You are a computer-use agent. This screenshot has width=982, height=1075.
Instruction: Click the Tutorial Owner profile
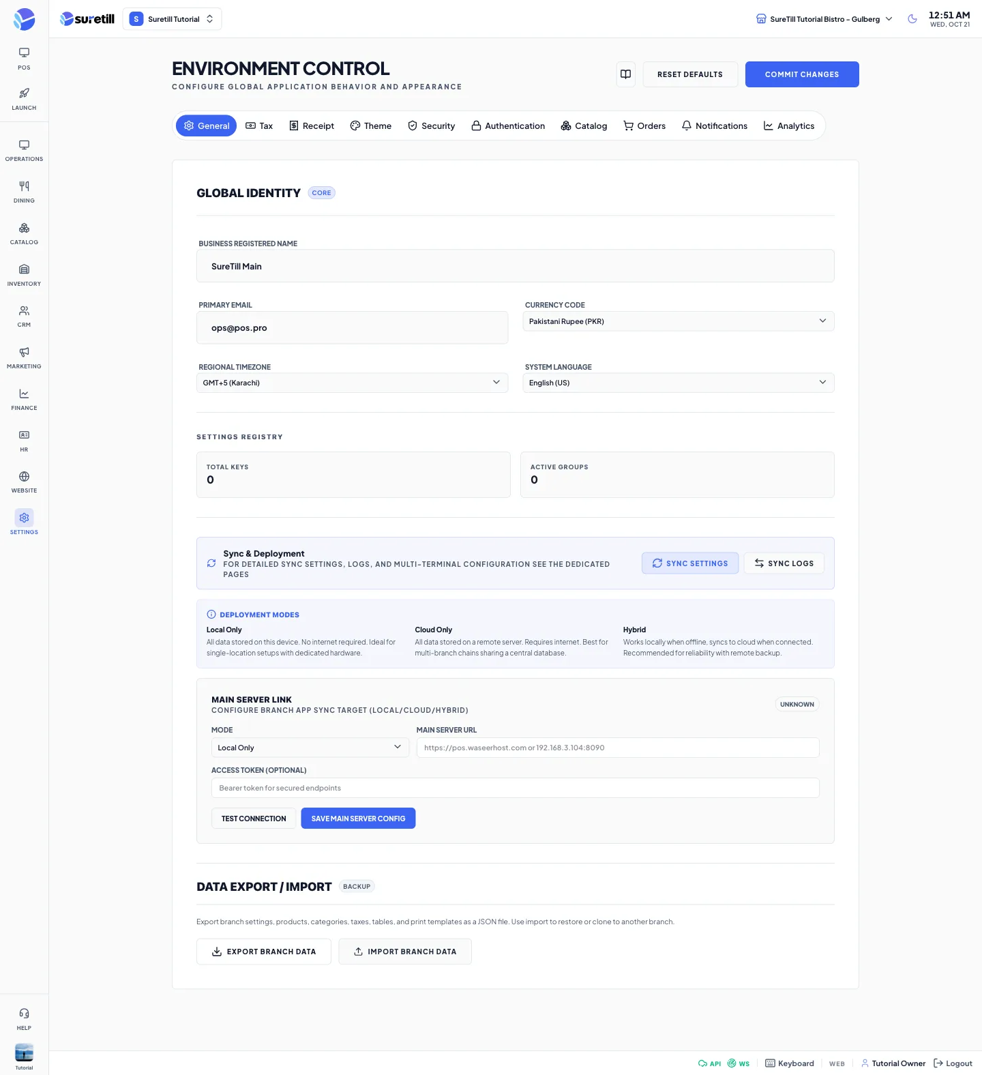(893, 1063)
